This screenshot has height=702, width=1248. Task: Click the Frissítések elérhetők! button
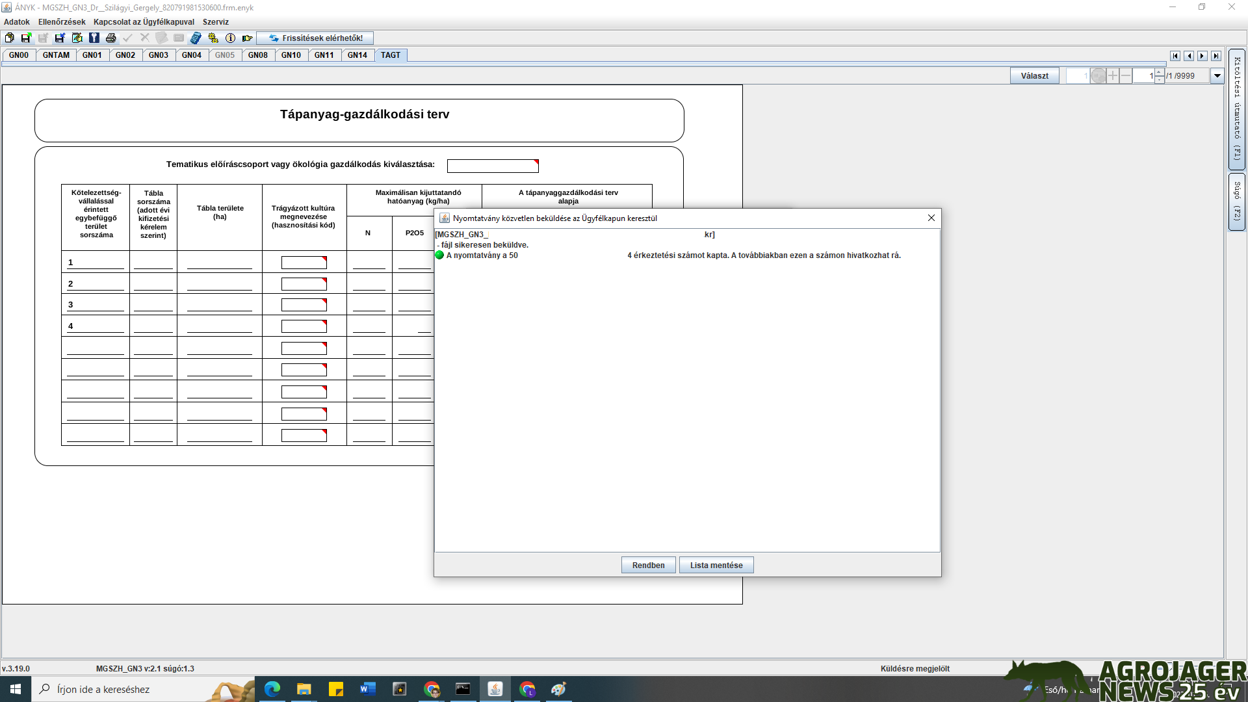tap(315, 38)
